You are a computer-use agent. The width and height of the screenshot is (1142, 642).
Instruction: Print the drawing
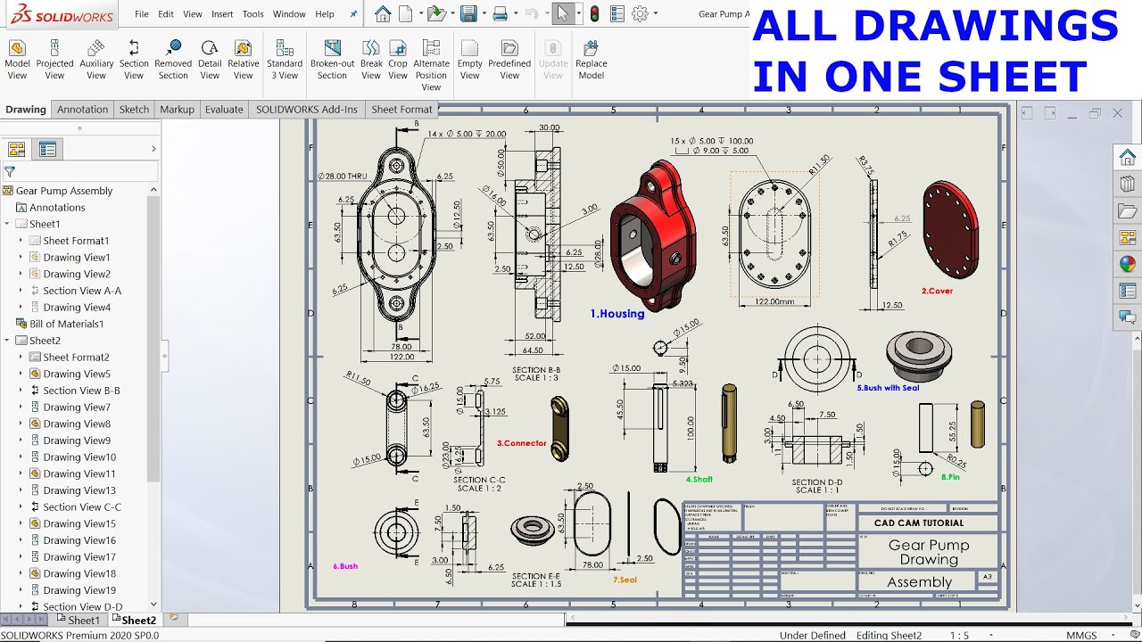[x=501, y=13]
